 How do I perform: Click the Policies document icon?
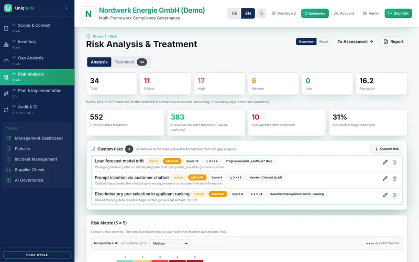click(x=9, y=149)
